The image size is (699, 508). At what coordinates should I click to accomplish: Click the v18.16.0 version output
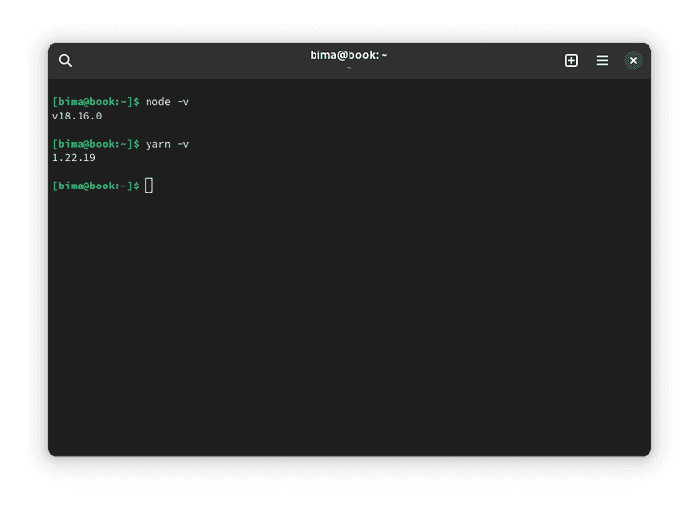point(77,116)
